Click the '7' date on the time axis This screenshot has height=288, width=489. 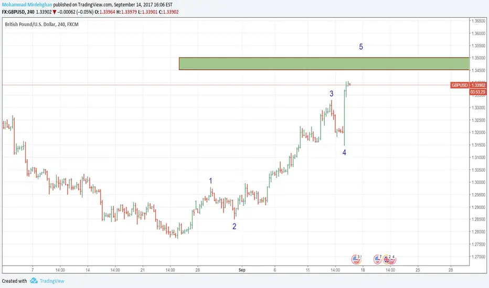point(33,270)
